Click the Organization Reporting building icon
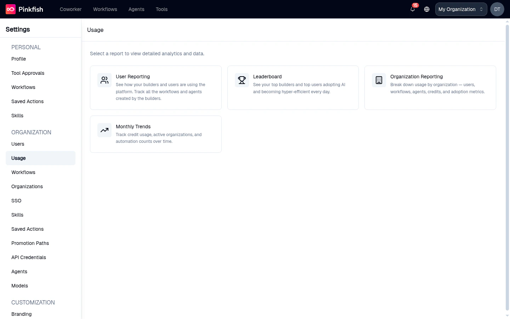 [x=379, y=80]
